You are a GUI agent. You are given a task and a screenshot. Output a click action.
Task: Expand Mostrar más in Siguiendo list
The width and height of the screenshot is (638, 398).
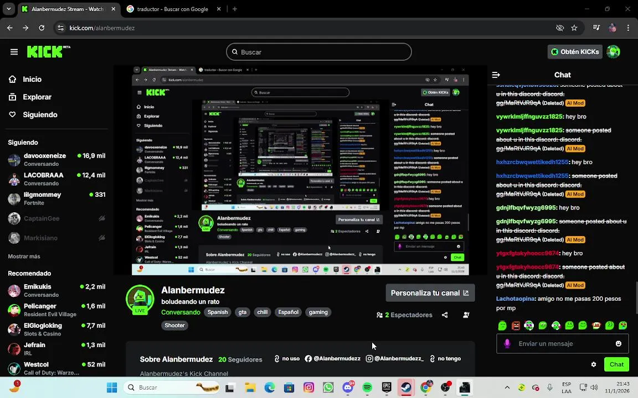pyautogui.click(x=24, y=256)
